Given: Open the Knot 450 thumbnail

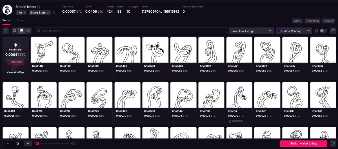Looking at the screenshot, I should [x=127, y=50].
